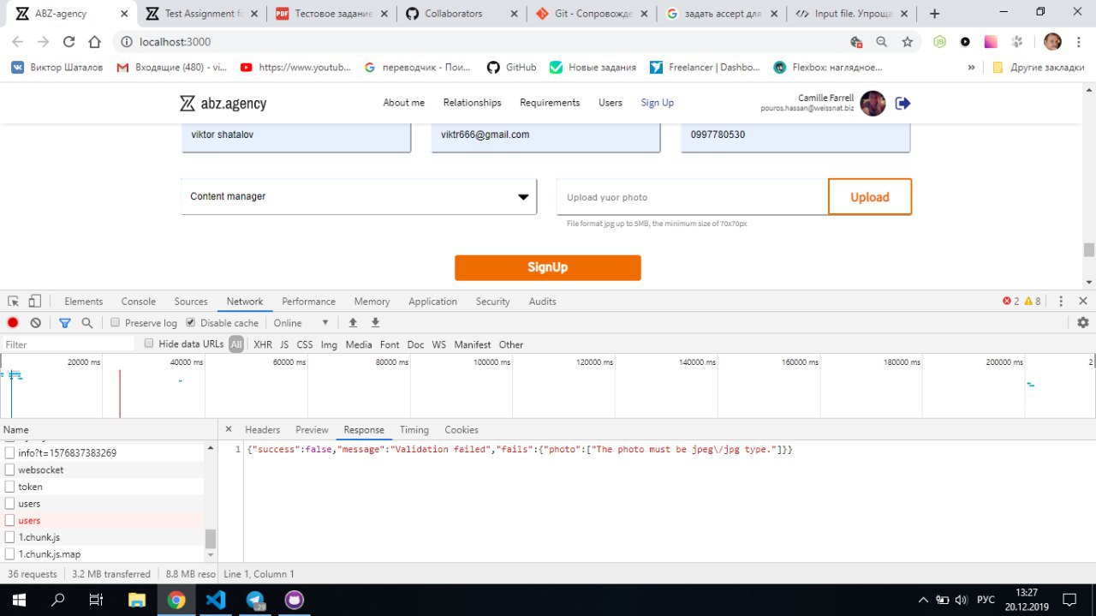The image size is (1096, 616).
Task: Check the box beside info?t=1576837383269
Action: pos(10,452)
